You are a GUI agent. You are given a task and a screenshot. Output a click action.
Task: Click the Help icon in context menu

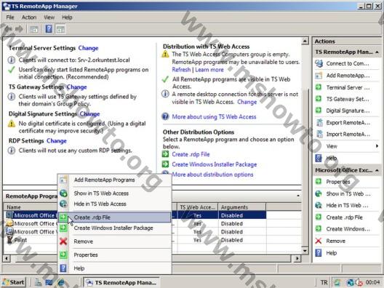pos(63,268)
